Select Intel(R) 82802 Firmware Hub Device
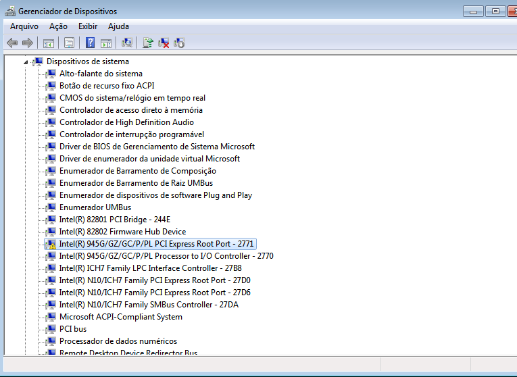517x377 pixels. (122, 232)
